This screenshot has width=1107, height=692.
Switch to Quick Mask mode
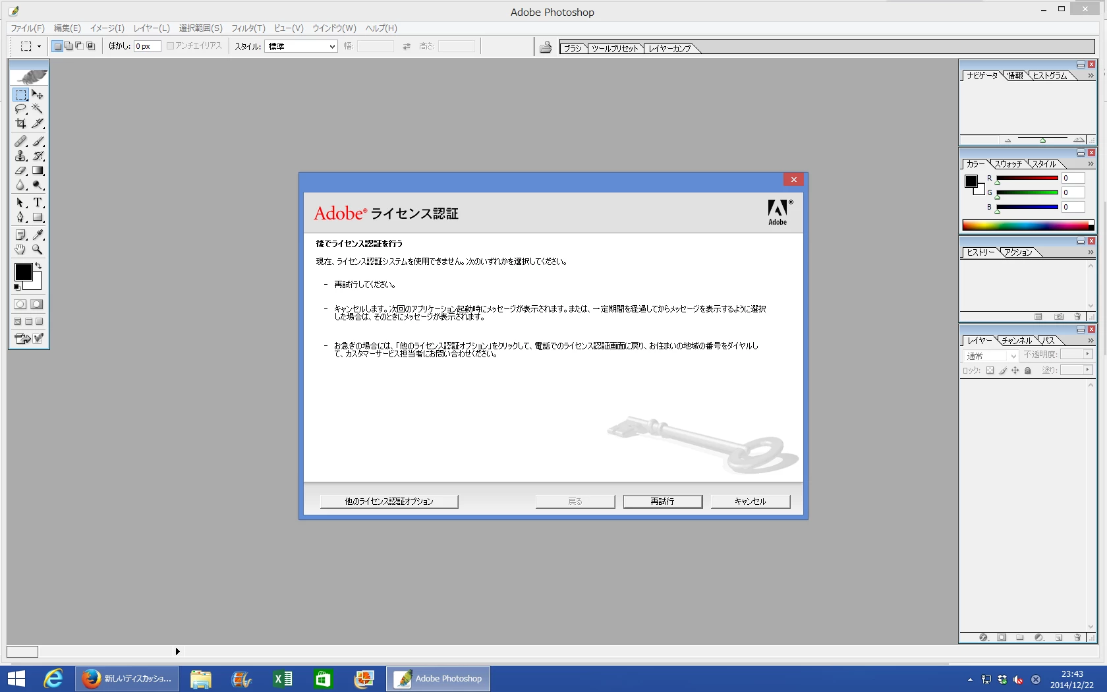click(37, 304)
